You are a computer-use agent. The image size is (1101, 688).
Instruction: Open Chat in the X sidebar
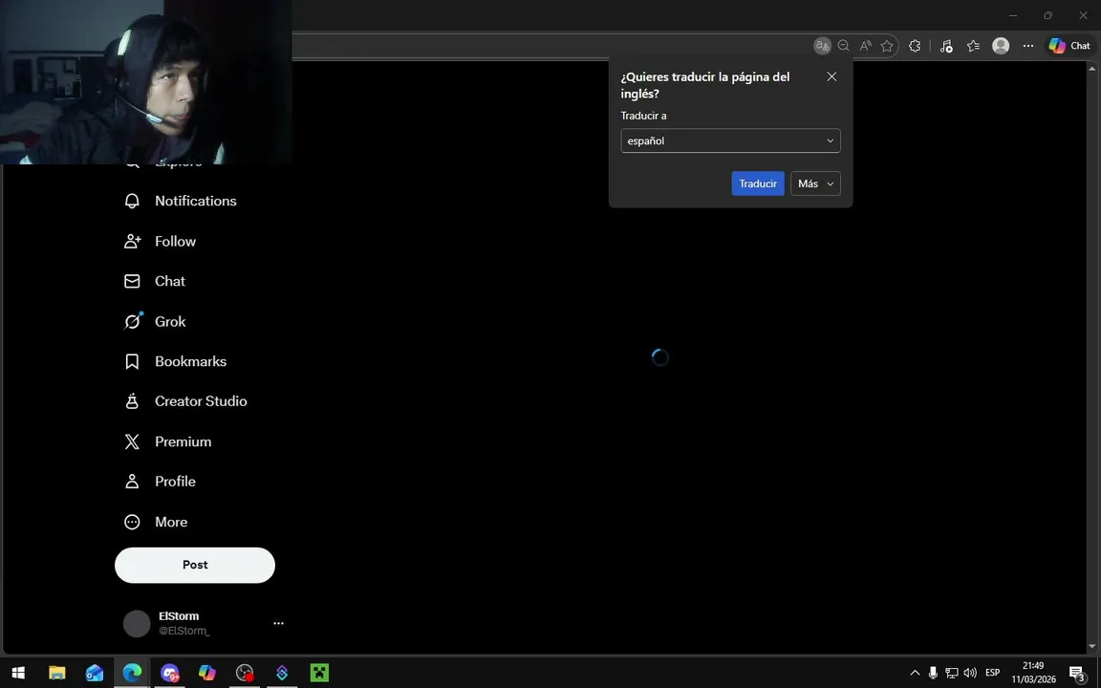tap(155, 281)
